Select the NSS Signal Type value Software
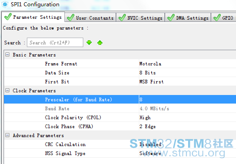Image resolution: width=236 pixels, height=164 pixels. [150, 153]
